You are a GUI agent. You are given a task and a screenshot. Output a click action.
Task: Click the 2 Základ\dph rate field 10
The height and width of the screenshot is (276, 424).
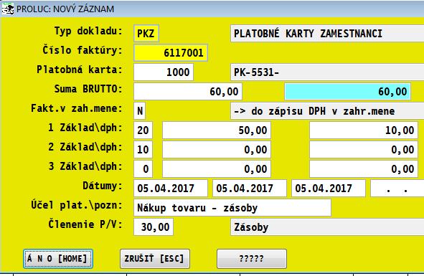[x=143, y=150]
